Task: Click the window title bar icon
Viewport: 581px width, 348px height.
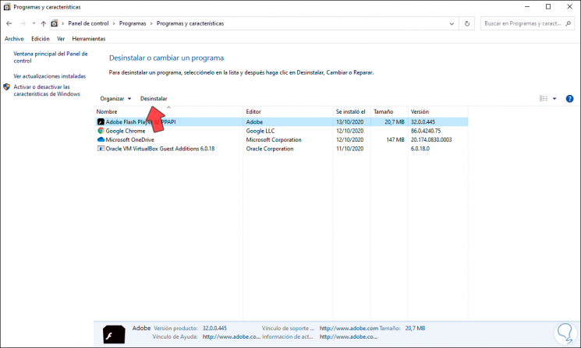Action: coord(7,7)
